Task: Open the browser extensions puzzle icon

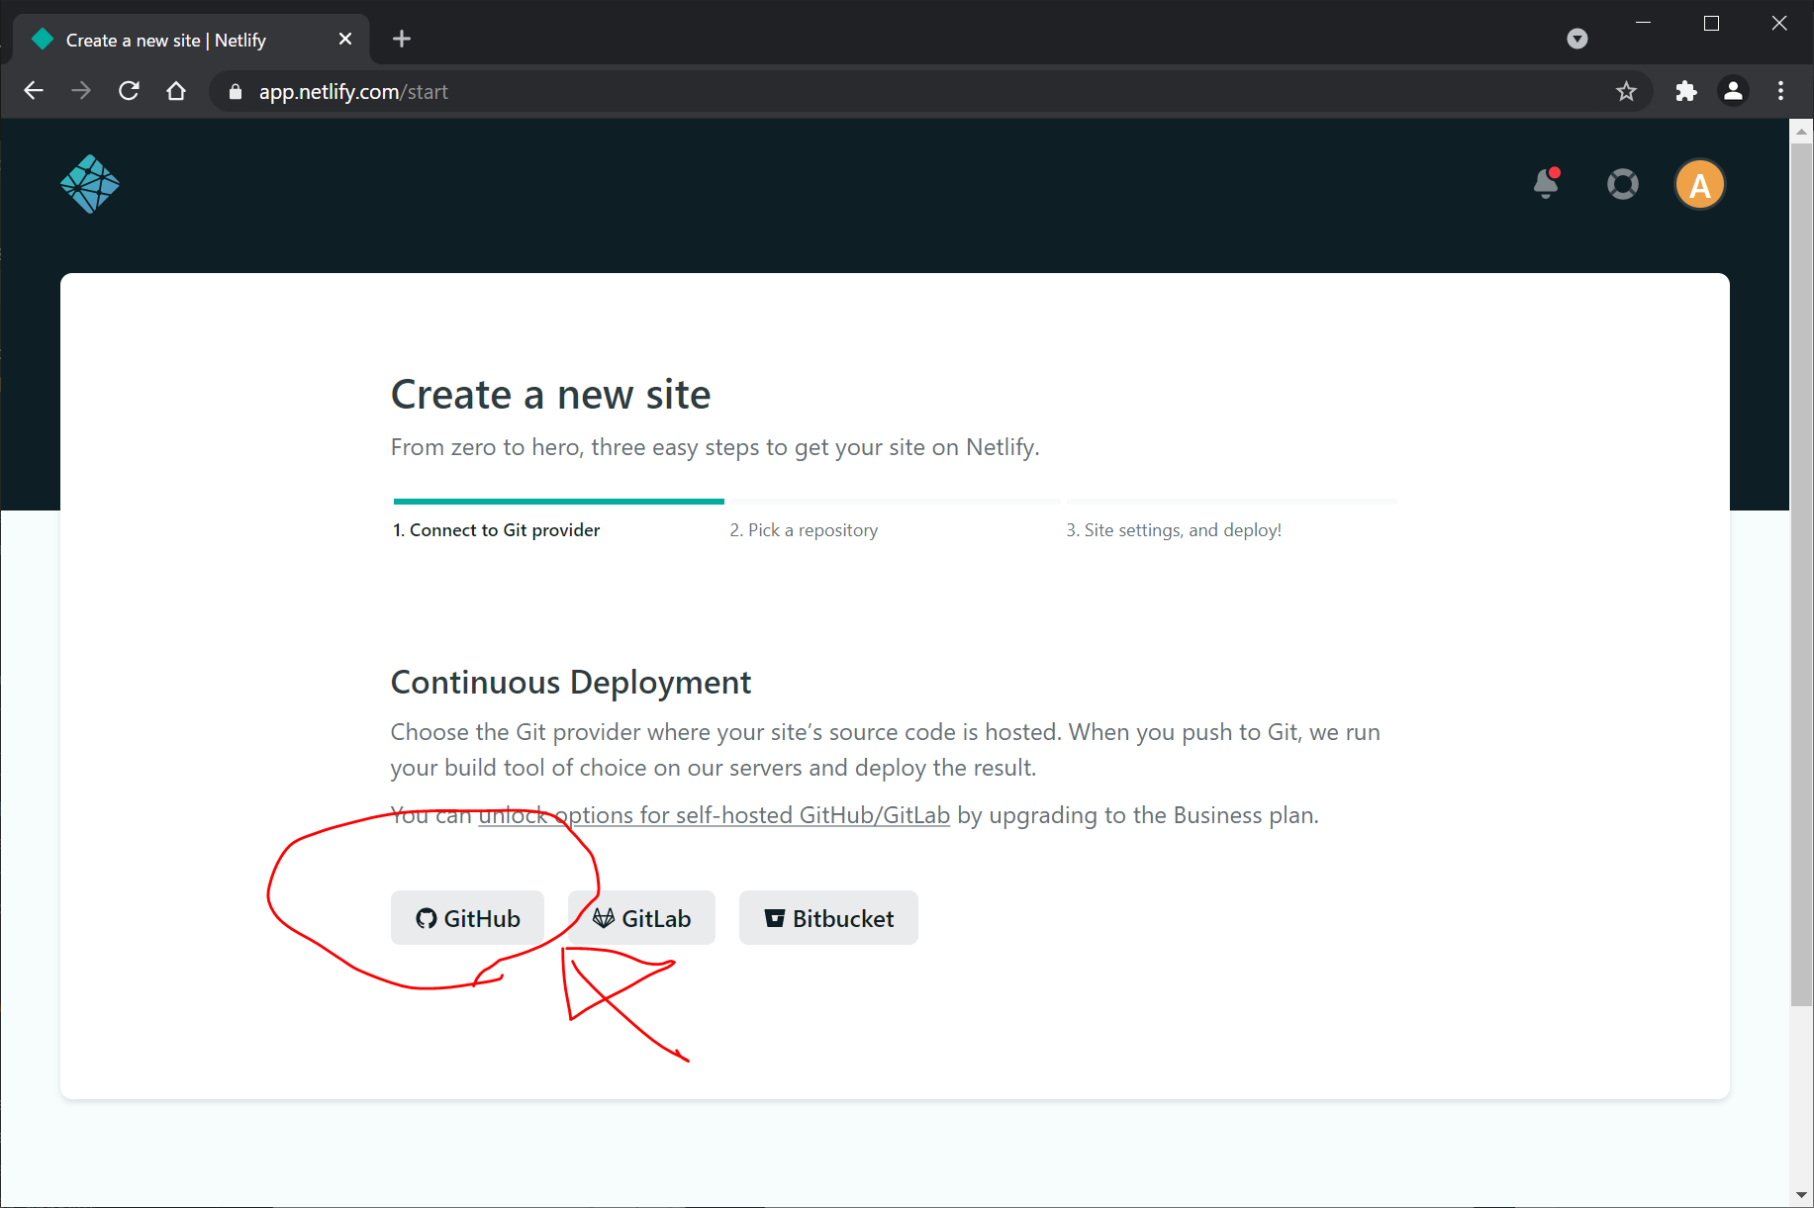Action: click(1686, 91)
